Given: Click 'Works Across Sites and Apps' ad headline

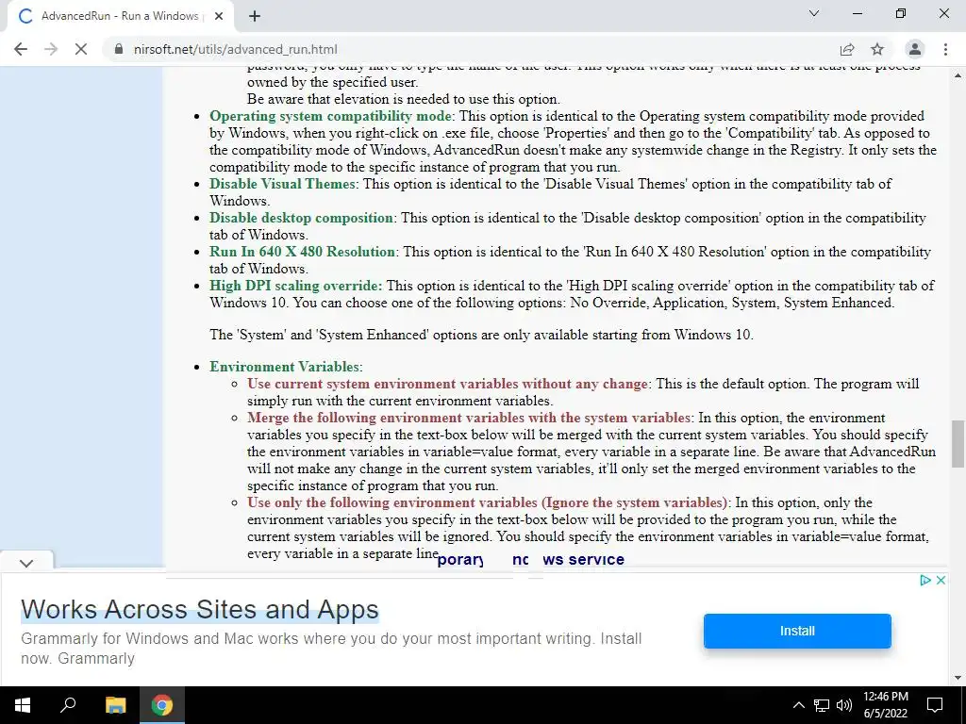Looking at the screenshot, I should click(200, 610).
